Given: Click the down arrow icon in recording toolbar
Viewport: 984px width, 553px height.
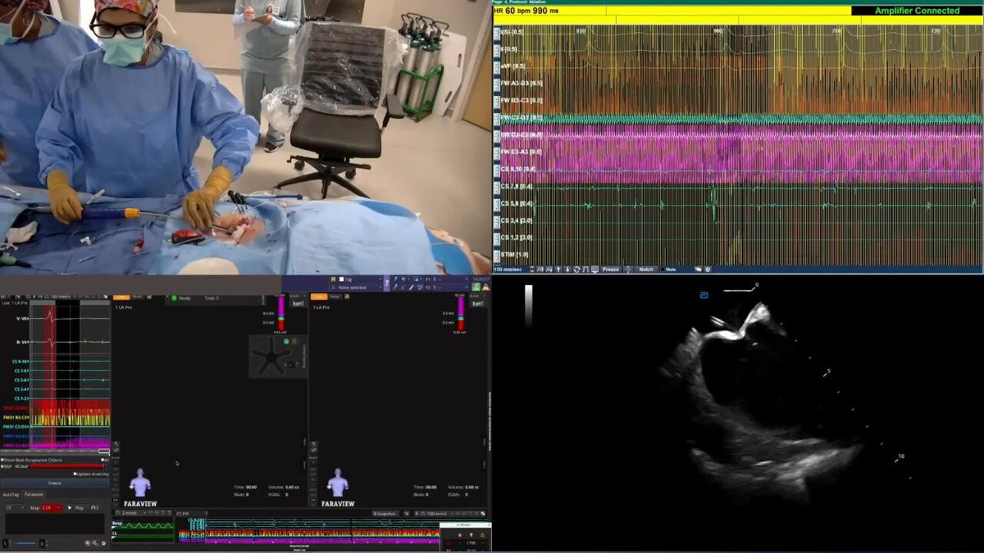Looking at the screenshot, I should pyautogui.click(x=567, y=269).
